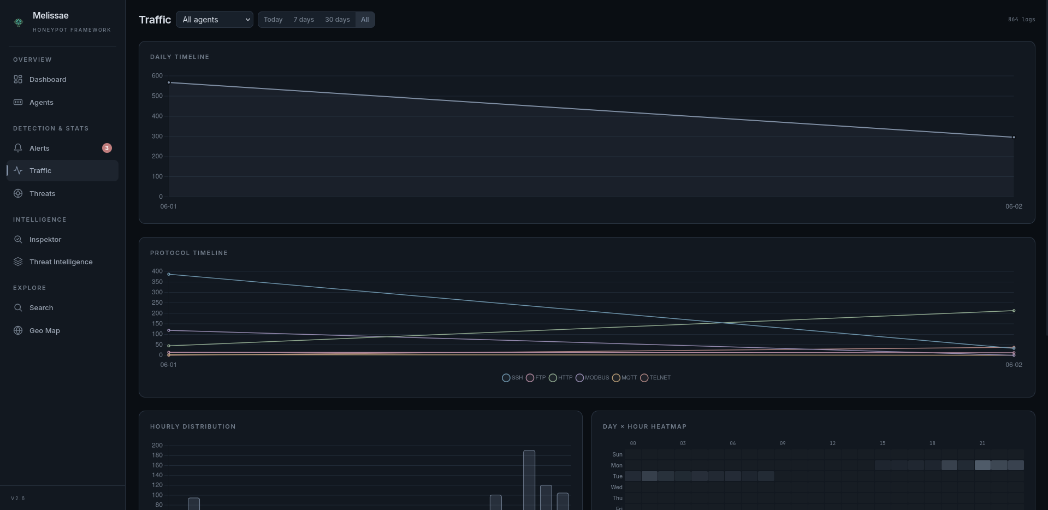
Task: Toggle SSH series in protocol legend
Action: pyautogui.click(x=512, y=378)
